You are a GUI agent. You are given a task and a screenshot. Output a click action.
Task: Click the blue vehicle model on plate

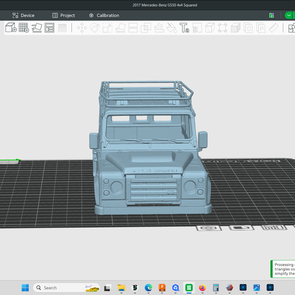tap(150, 149)
